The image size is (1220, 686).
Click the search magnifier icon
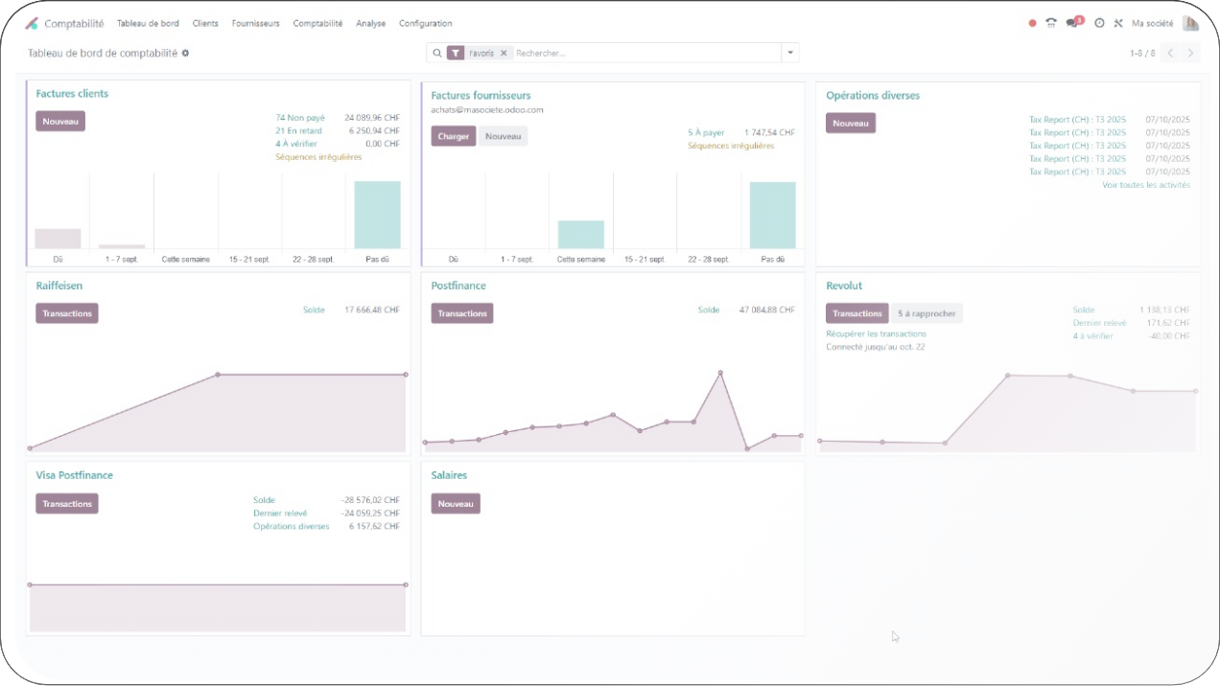pos(437,53)
